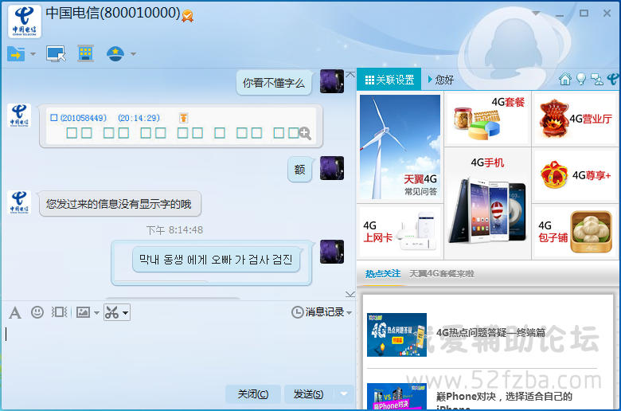This screenshot has width=621, height=411.
Task: Click the verified badge next to account name
Action: [x=188, y=15]
